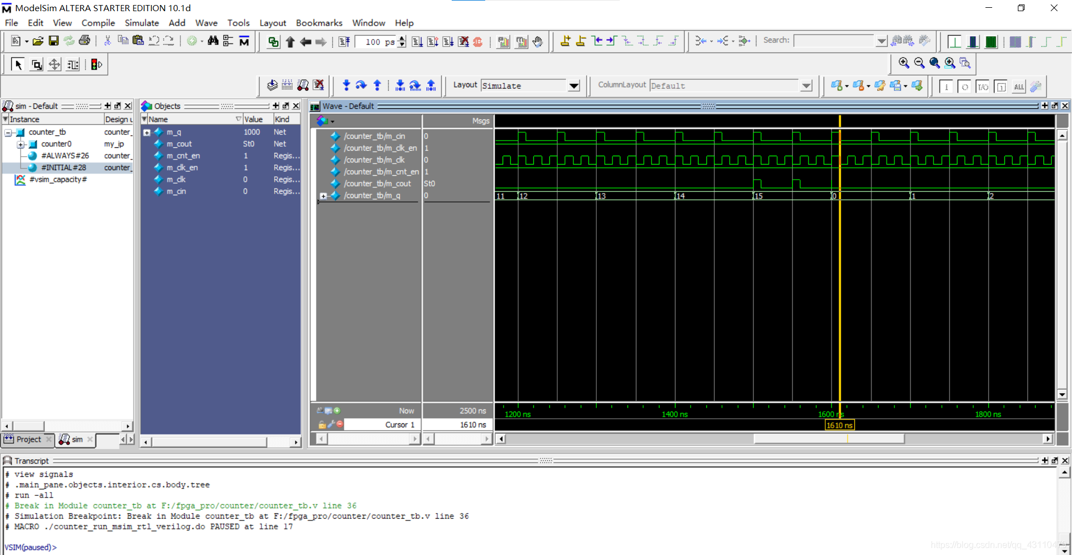Click Zoom In on Active Cursor icon
This screenshot has width=1072, height=555.
[x=950, y=63]
